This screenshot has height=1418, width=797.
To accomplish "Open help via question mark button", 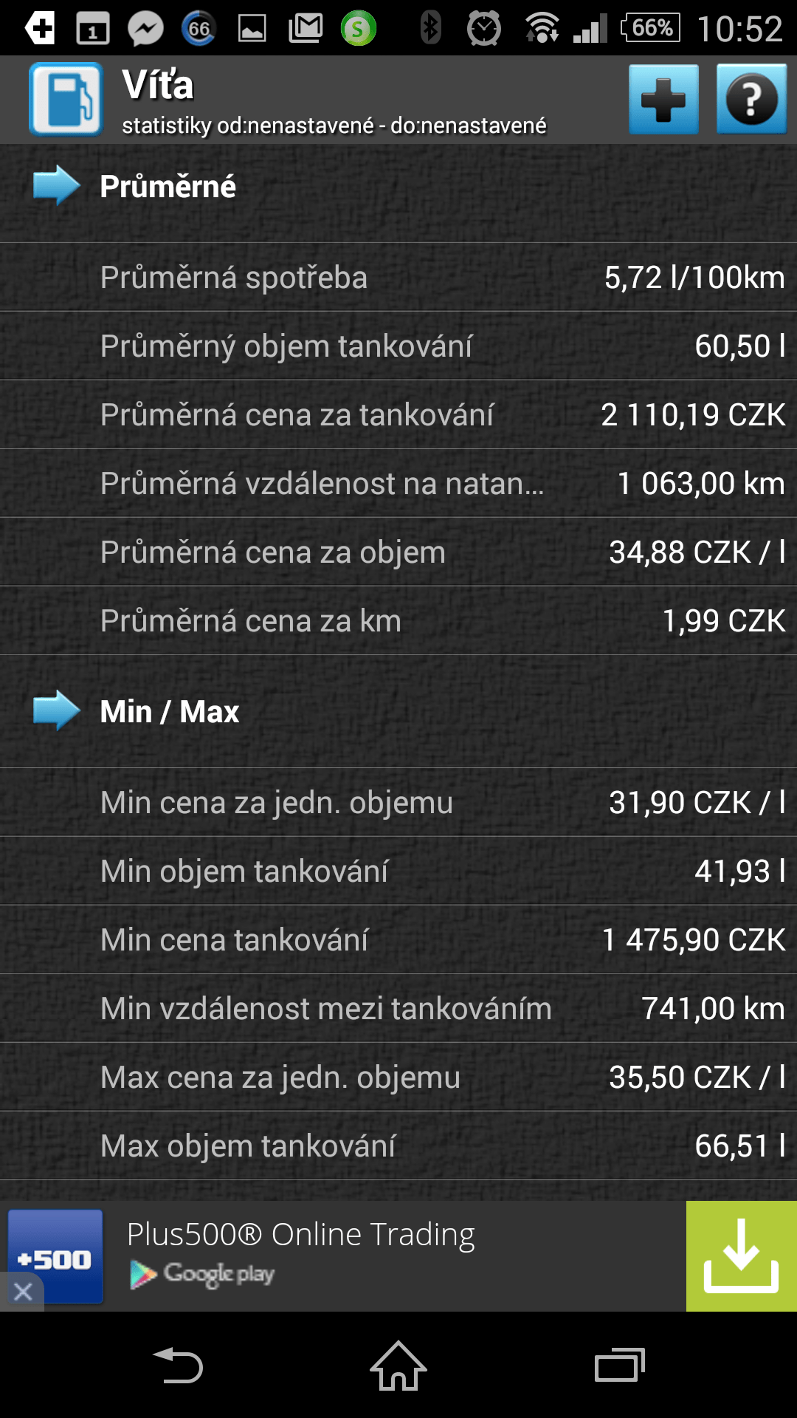I will pyautogui.click(x=751, y=99).
